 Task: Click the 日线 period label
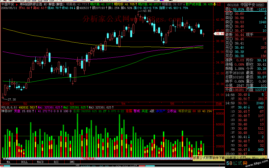coord(219,104)
